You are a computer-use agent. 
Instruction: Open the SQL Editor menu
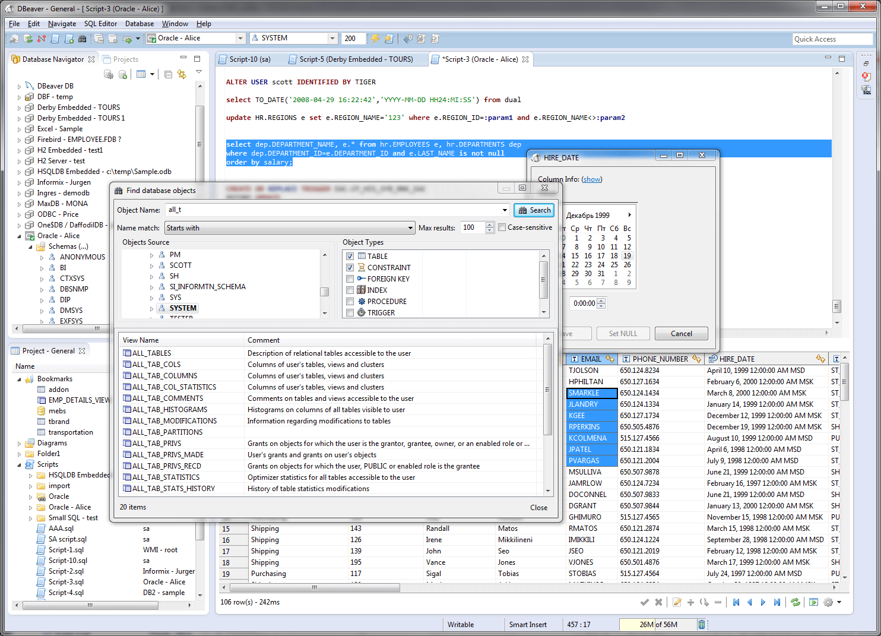coord(100,24)
